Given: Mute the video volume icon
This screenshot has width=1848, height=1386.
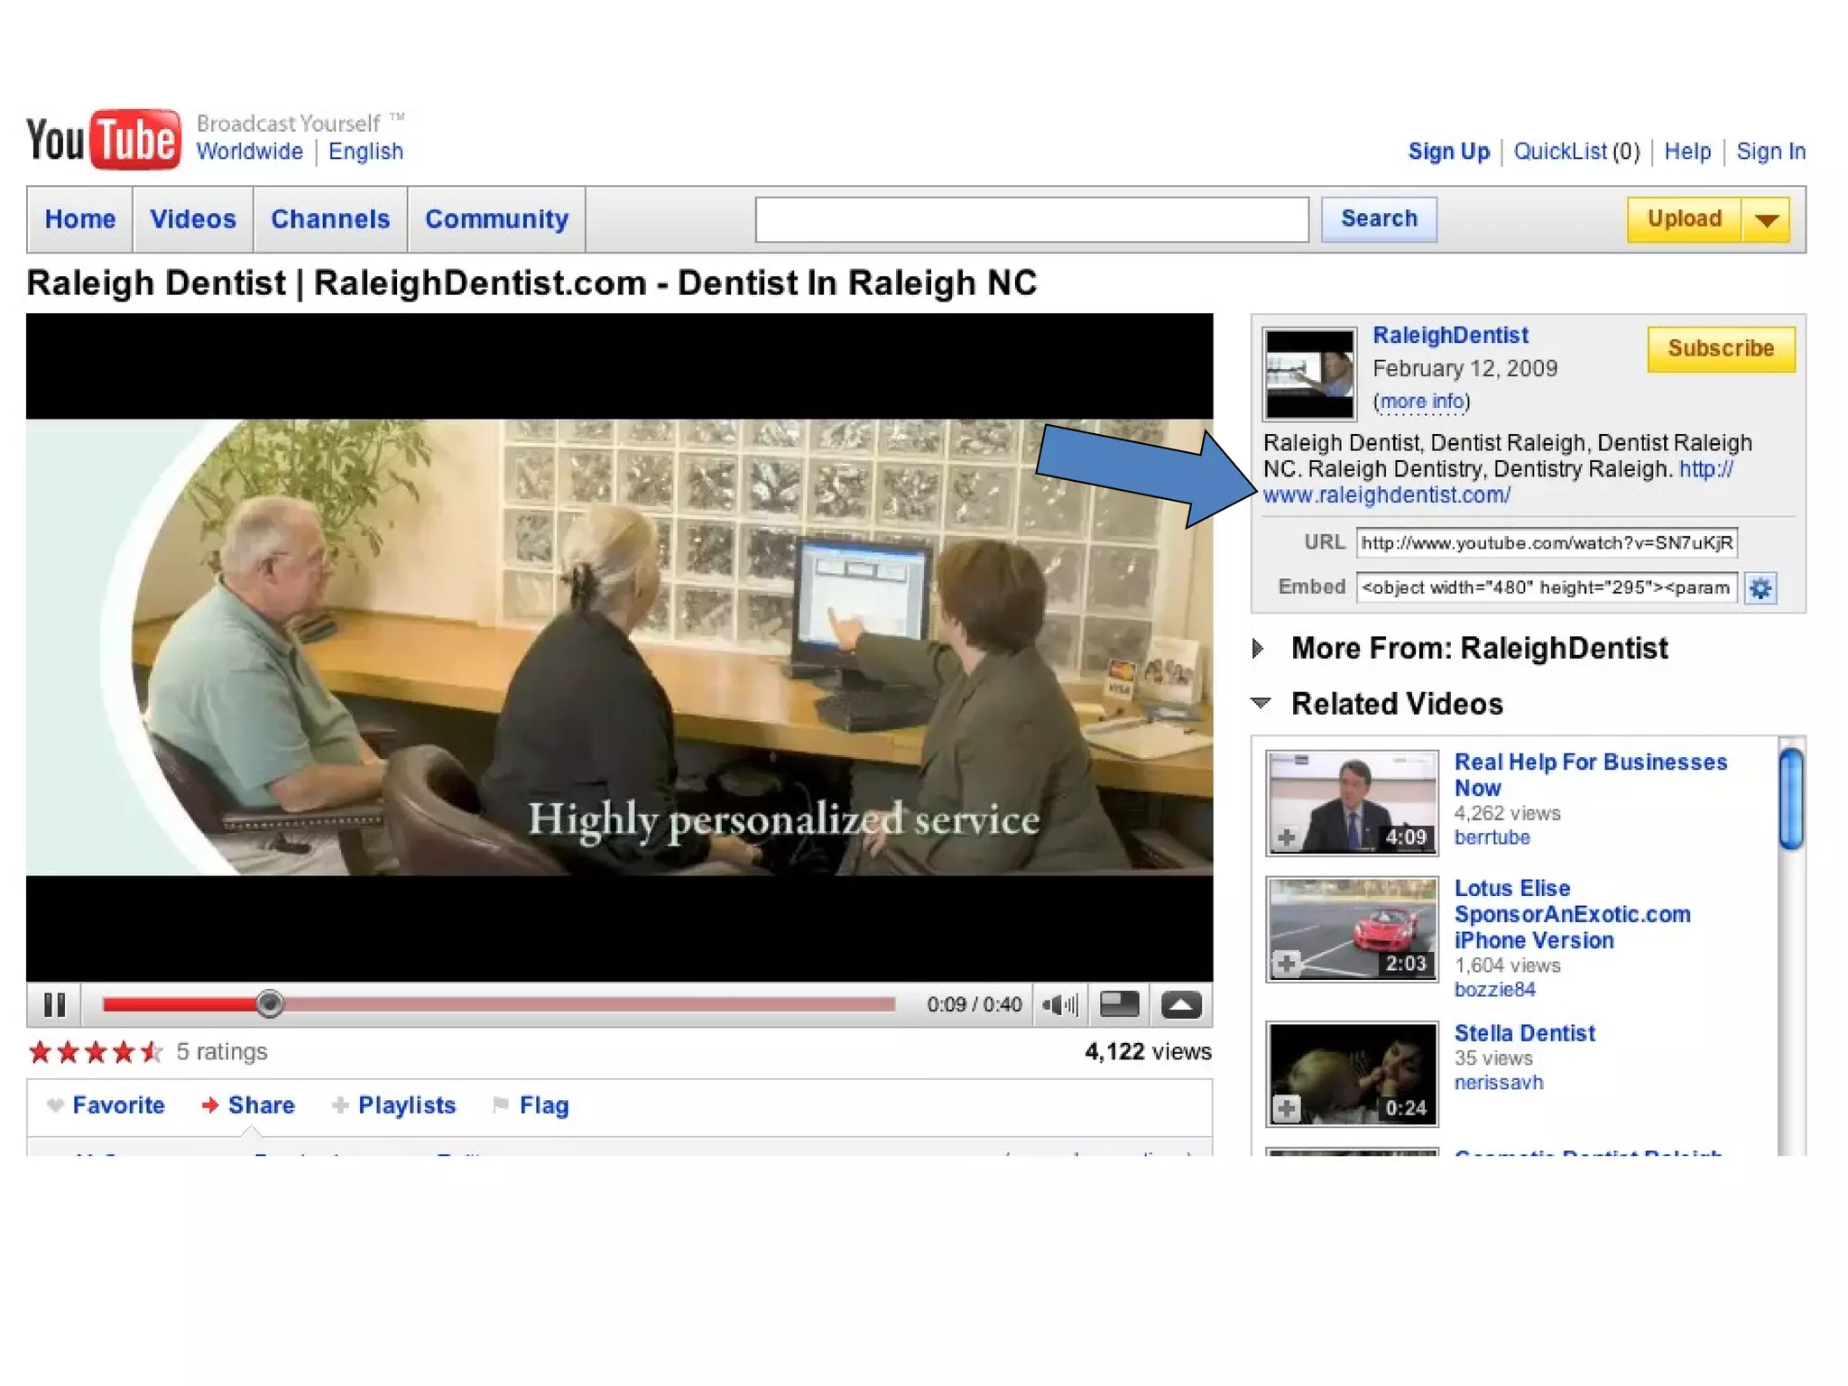Looking at the screenshot, I should pyautogui.click(x=1059, y=1004).
